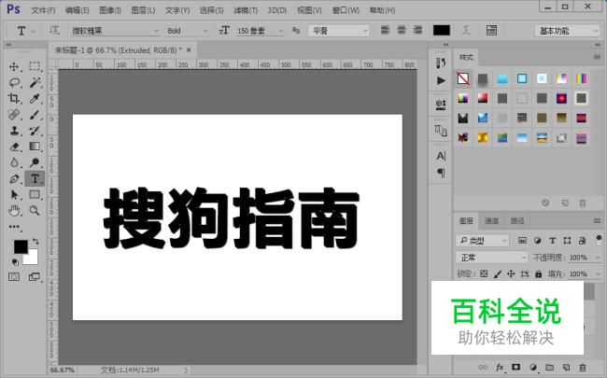Change the screen mode
Screen dimensions: 607x378
pyautogui.click(x=35, y=277)
